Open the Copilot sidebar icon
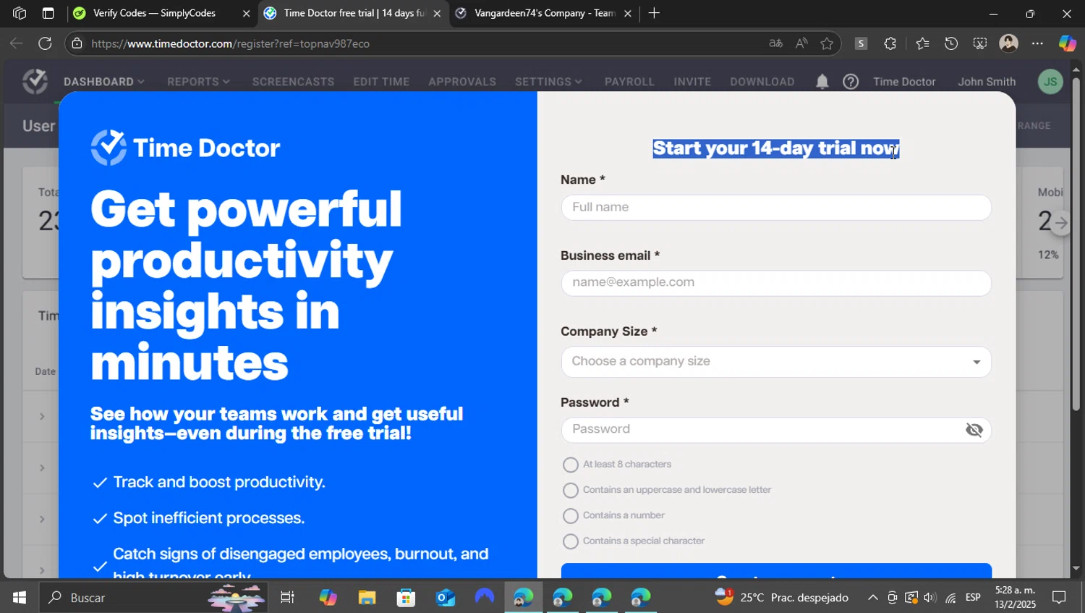Image resolution: width=1085 pixels, height=613 pixels. (x=1067, y=43)
